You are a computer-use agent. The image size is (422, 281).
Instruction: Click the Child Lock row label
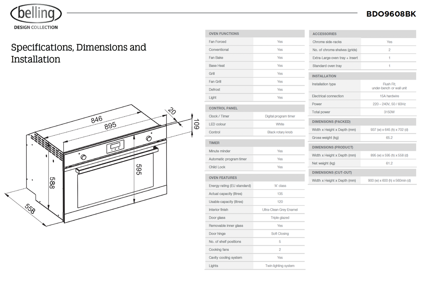217,167
